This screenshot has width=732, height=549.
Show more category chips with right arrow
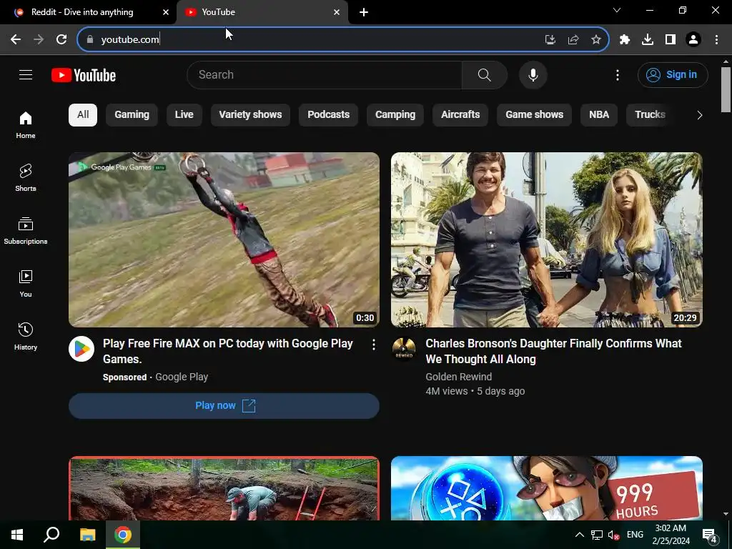point(699,115)
